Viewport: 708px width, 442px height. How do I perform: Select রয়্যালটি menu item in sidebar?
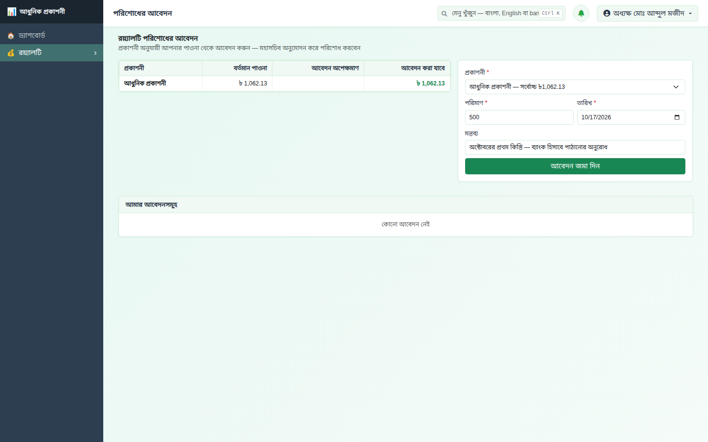(x=52, y=53)
